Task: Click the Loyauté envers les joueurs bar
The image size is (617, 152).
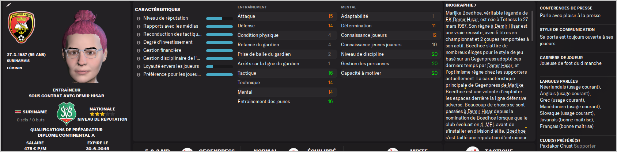Action: point(219,67)
